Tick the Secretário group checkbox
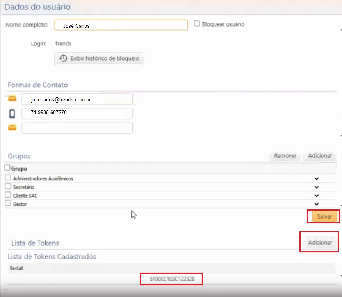This screenshot has height=297, width=342. pyautogui.click(x=8, y=187)
